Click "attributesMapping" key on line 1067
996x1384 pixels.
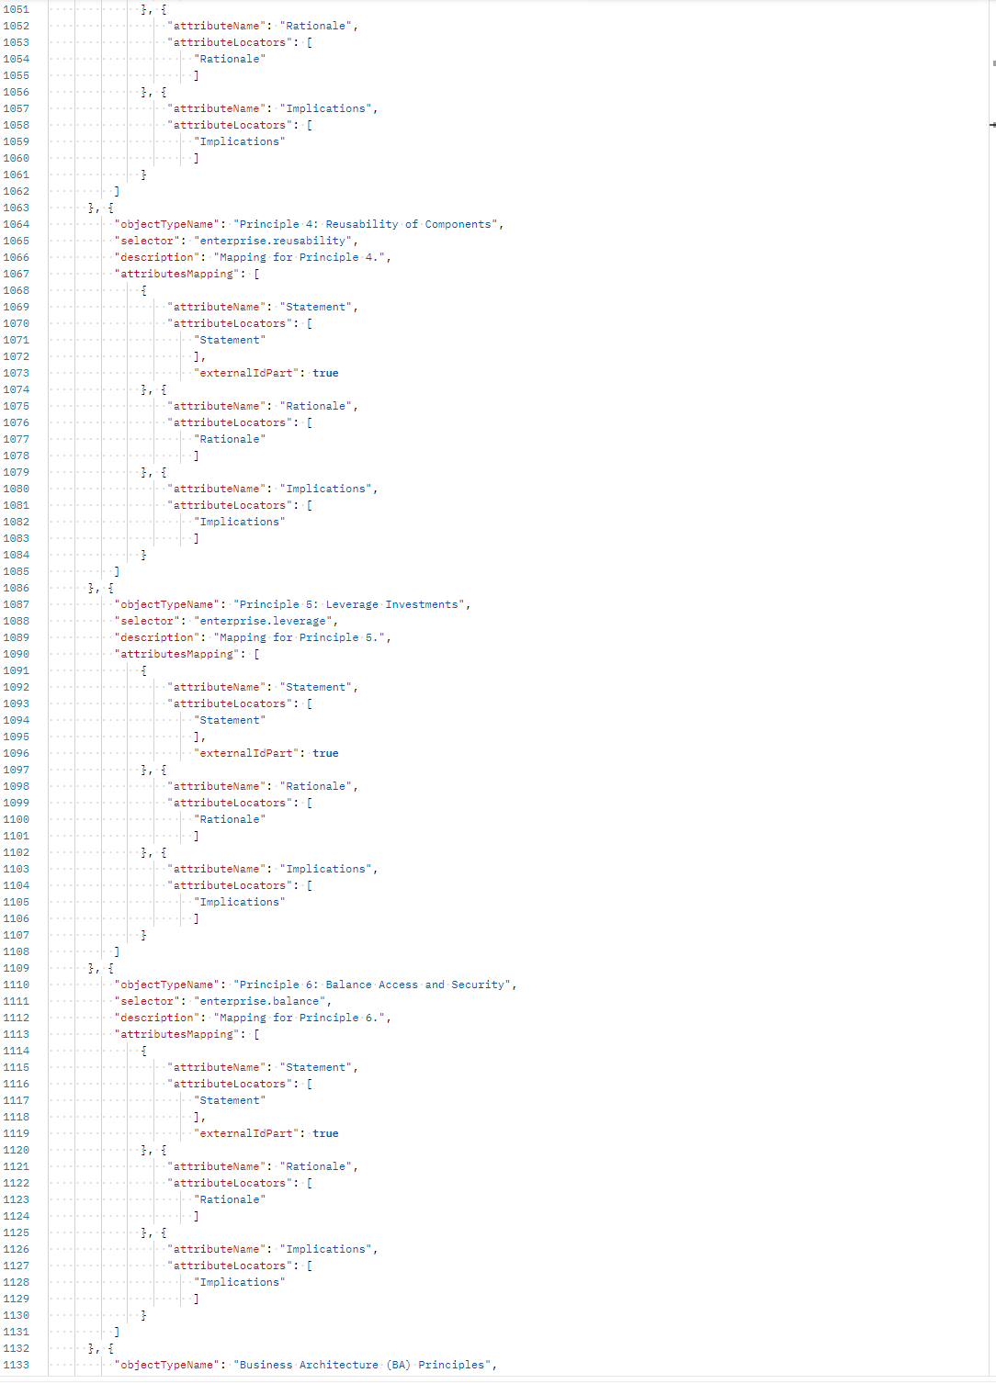pos(176,274)
